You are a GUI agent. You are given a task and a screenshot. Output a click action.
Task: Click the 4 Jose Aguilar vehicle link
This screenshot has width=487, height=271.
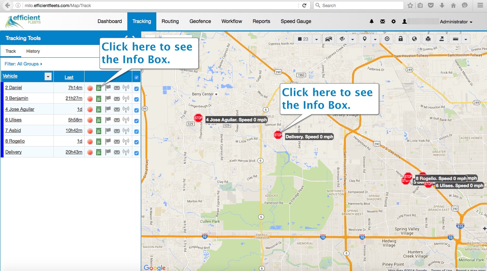click(20, 109)
